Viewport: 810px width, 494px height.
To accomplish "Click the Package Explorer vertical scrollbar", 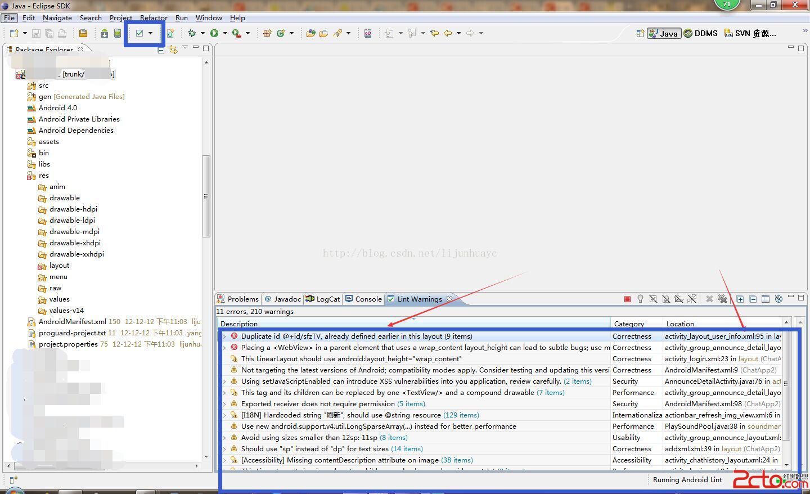I will 206,196.
